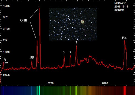Click the question mark above tallest unknown peak
The width and height of the screenshot is (135, 95).
tap(76, 43)
